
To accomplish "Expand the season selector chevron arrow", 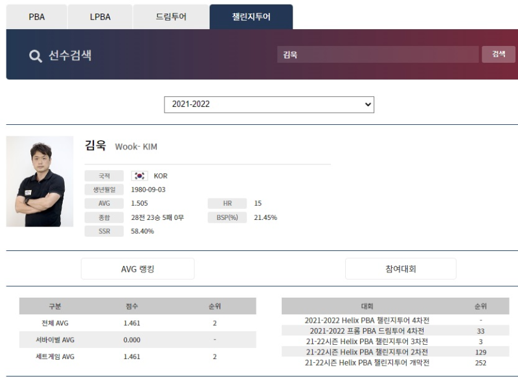I will point(366,104).
